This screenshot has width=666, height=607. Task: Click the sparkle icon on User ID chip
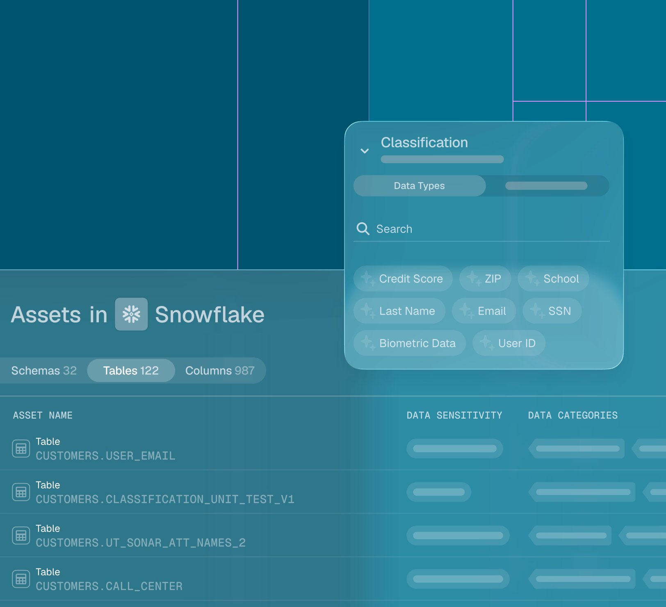click(x=487, y=343)
